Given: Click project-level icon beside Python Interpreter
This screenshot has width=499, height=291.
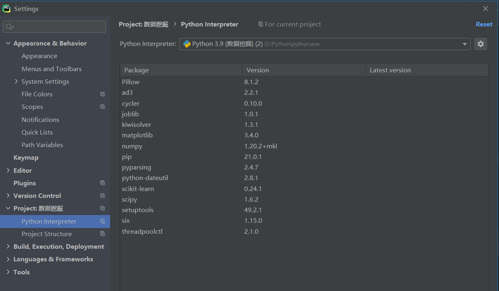Looking at the screenshot, I should 102,221.
